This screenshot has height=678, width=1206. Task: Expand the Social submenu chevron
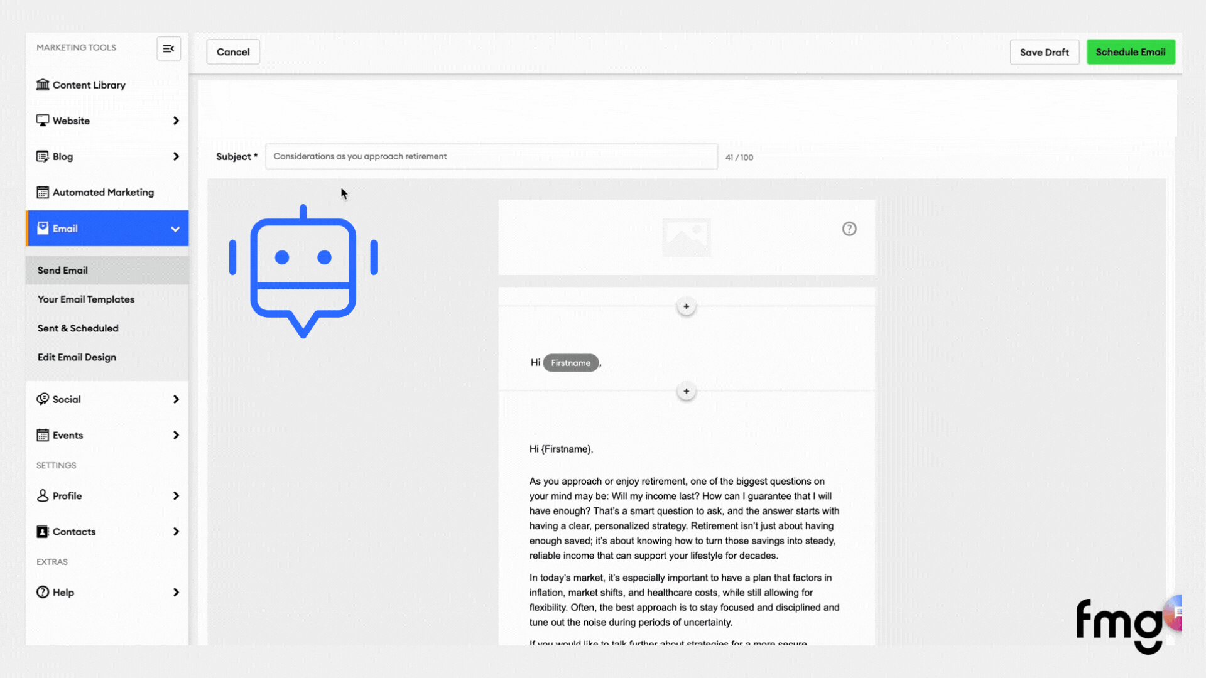[176, 399]
